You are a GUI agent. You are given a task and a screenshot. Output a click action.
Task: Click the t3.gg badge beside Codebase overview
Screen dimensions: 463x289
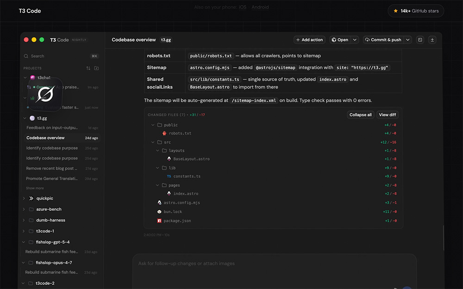pyautogui.click(x=166, y=40)
